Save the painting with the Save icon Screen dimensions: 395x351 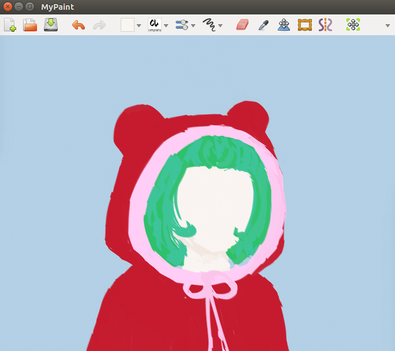[x=51, y=25]
